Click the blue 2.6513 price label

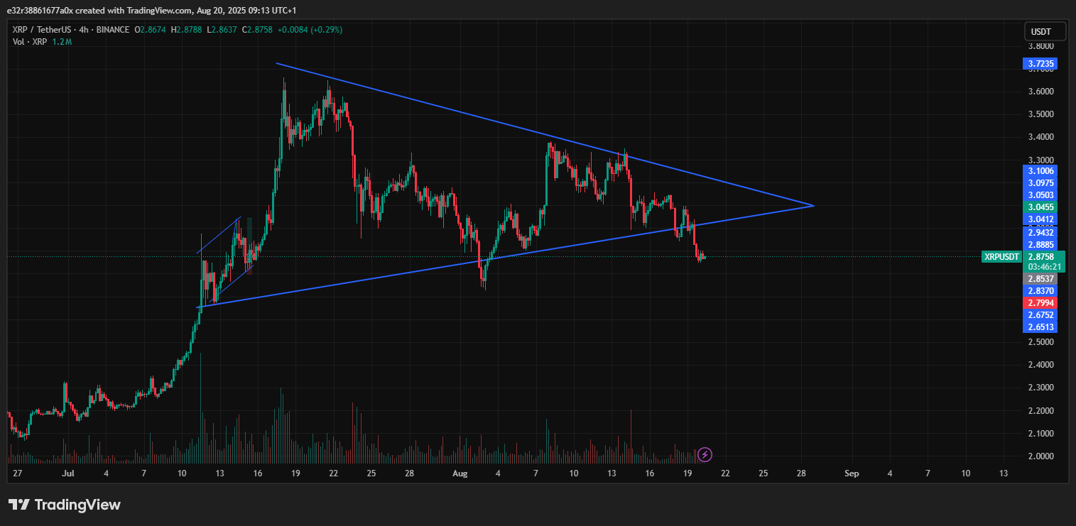[x=1040, y=326]
